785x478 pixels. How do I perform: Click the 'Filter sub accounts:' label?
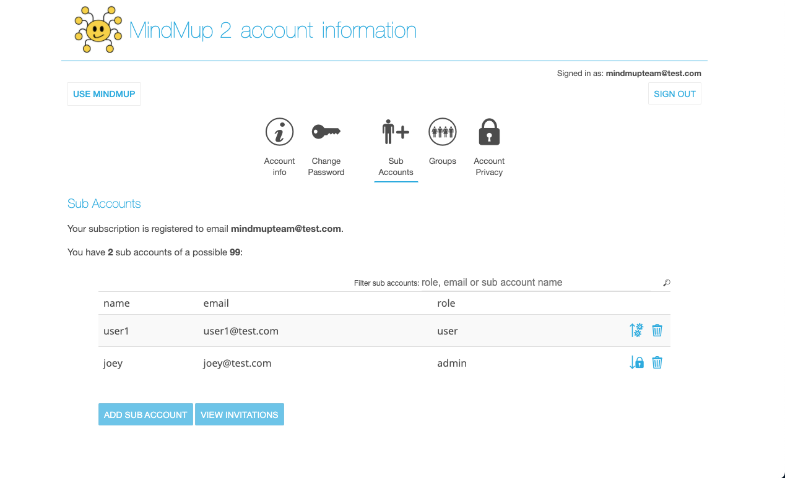tap(386, 283)
